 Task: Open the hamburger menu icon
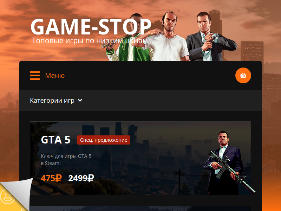(35, 76)
